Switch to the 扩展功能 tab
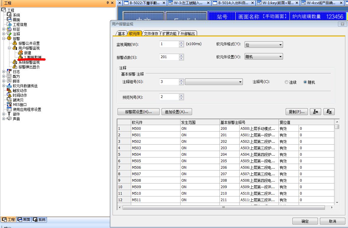Image resolution: width=348 pixels, height=228 pixels. (x=170, y=34)
